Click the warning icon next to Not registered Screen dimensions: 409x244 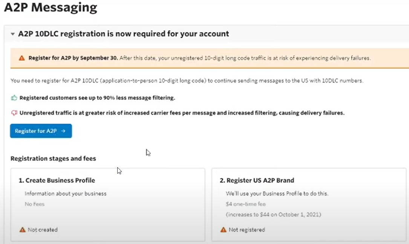224,230
